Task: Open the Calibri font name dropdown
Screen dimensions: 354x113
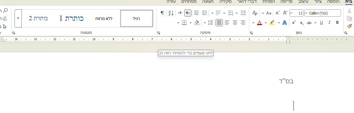Action: [306, 13]
